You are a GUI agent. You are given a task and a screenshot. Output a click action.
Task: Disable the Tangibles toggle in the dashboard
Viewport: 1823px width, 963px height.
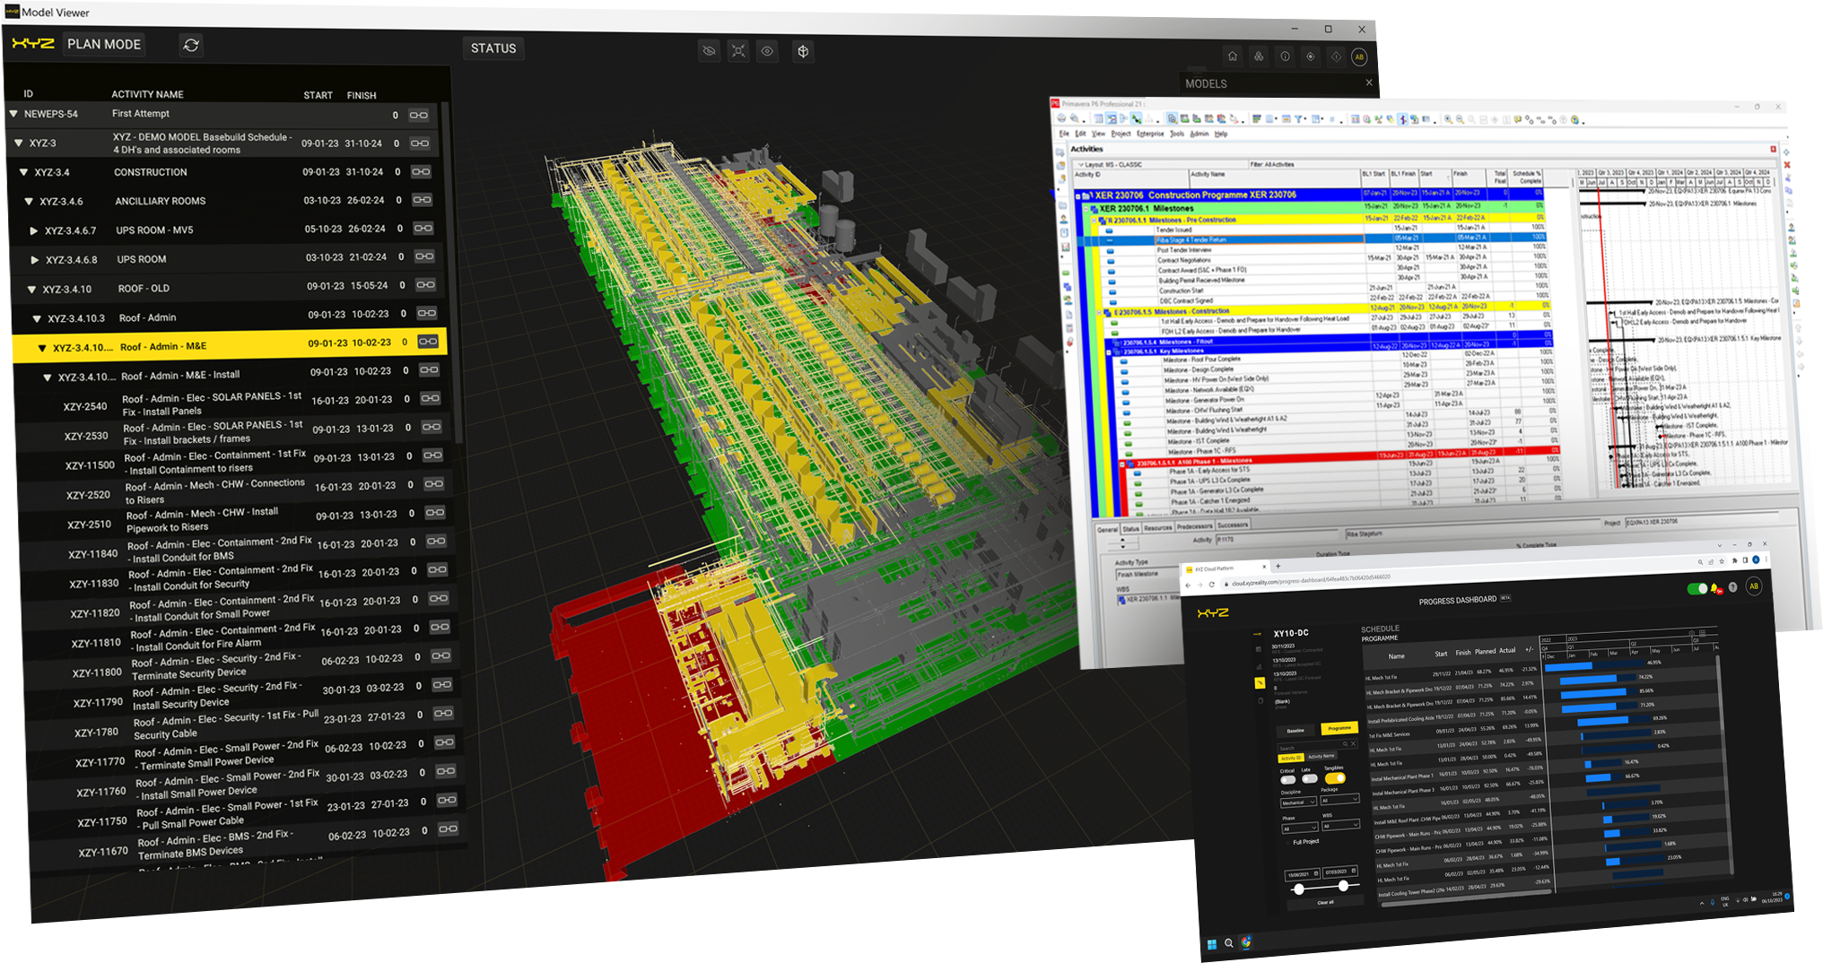pos(1335,778)
